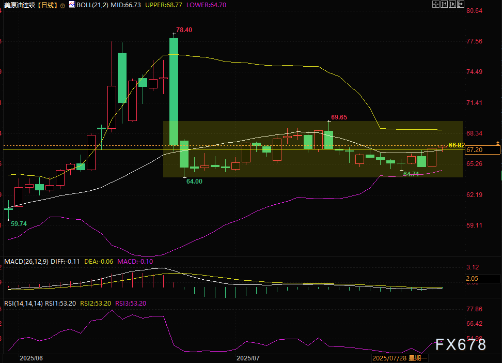This screenshot has width=502, height=363.
Task: Open the MACD(26,12,9) indicator parameters
Action: click(27, 261)
